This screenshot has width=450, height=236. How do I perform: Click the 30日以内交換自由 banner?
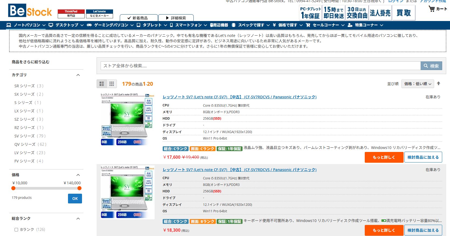(357, 13)
